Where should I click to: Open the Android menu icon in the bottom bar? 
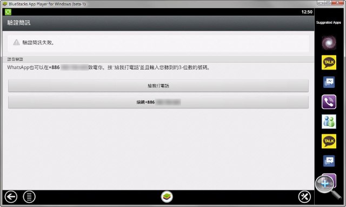pyautogui.click(x=29, y=197)
